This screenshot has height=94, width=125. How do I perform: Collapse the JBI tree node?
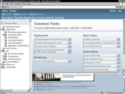[x=1, y=51]
